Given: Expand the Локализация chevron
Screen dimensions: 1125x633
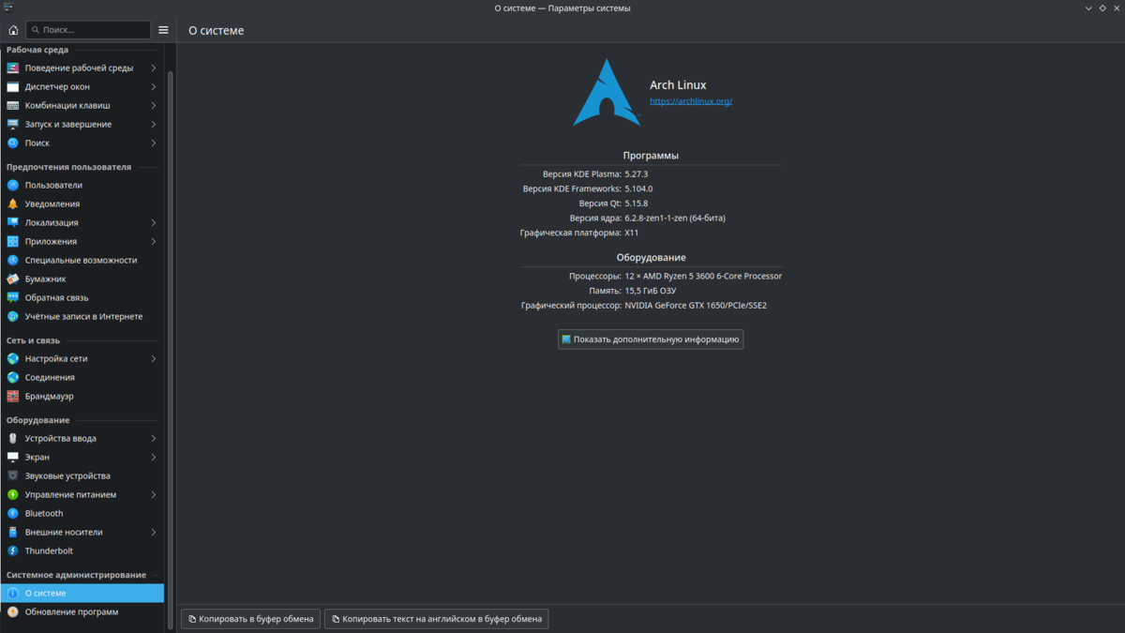Looking at the screenshot, I should click(154, 222).
